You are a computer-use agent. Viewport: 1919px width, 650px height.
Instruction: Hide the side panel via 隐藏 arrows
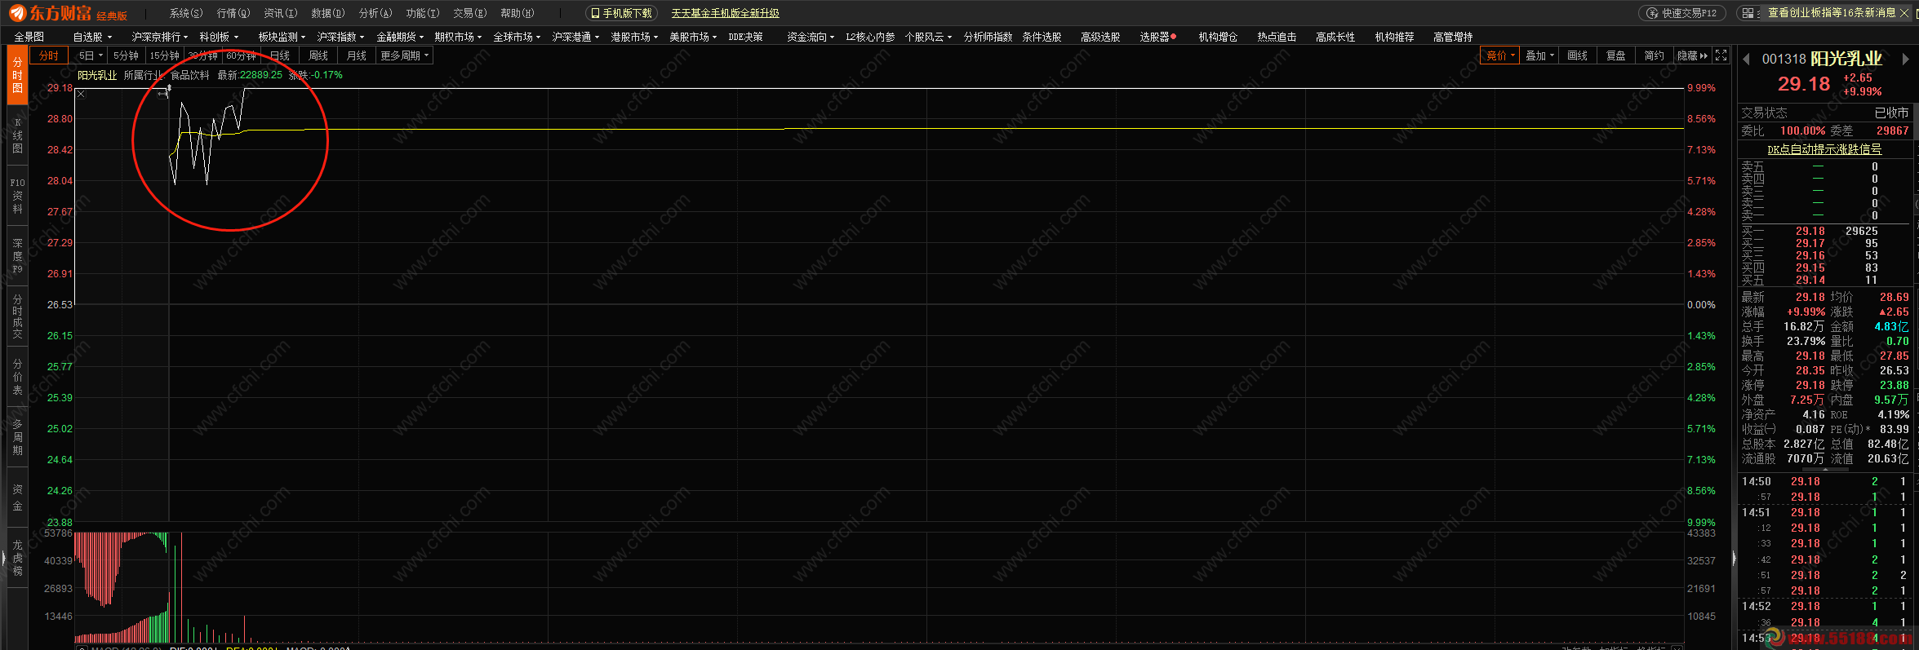[x=1693, y=55]
